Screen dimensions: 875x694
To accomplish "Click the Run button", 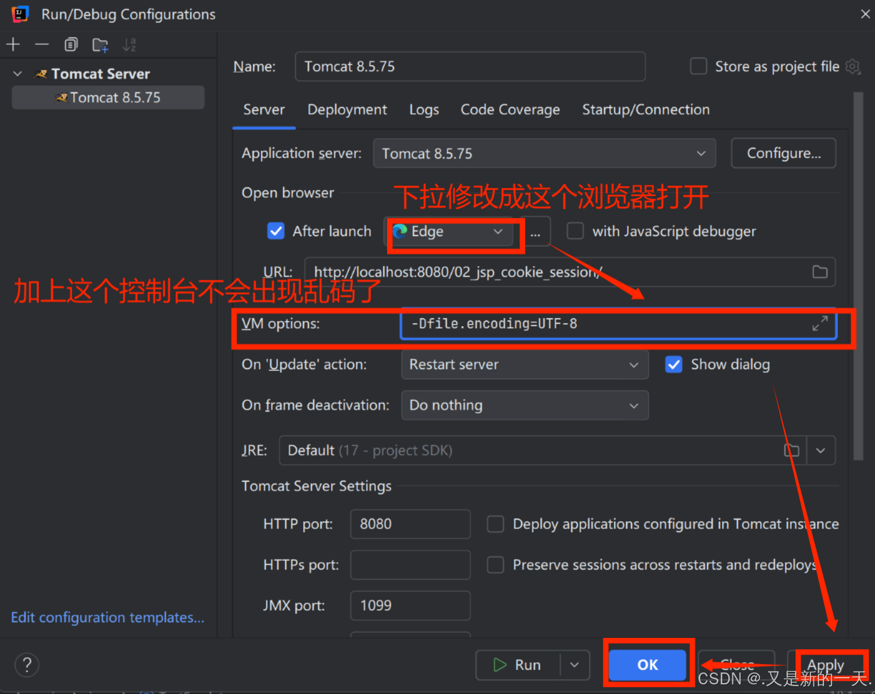I will (x=518, y=665).
